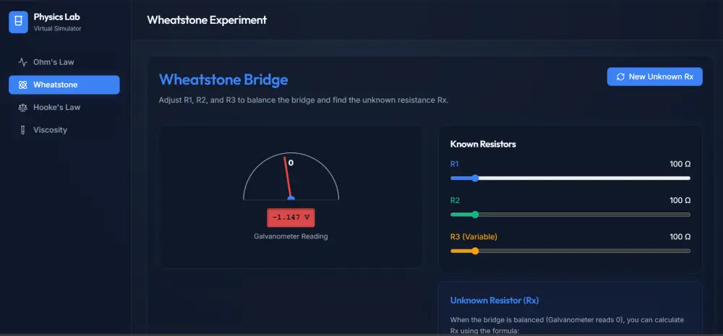Click the Wheatstone Experiment page title
723x336 pixels.
pyautogui.click(x=207, y=20)
